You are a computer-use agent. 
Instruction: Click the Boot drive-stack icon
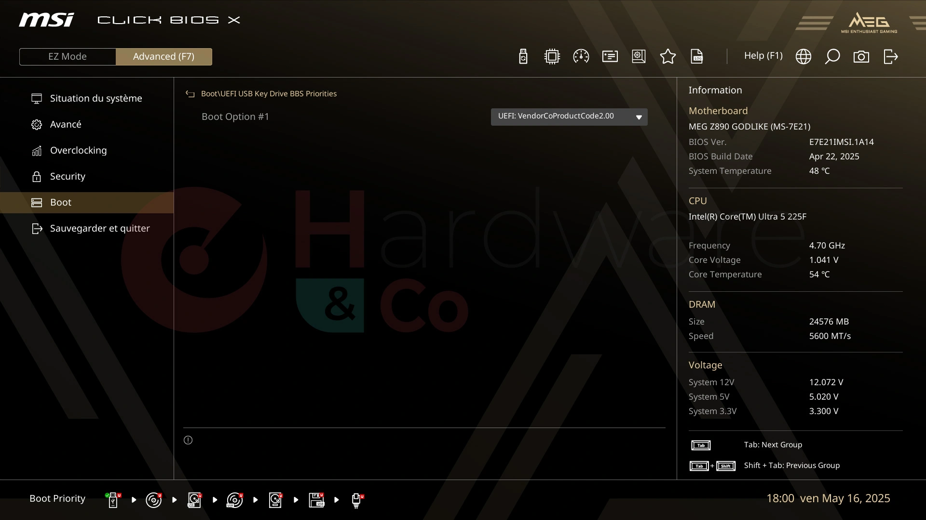click(x=37, y=202)
